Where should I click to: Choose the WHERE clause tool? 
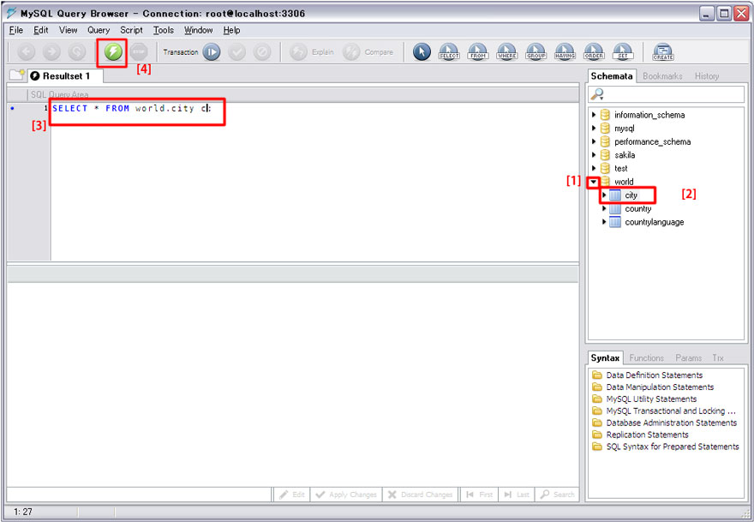coord(507,52)
